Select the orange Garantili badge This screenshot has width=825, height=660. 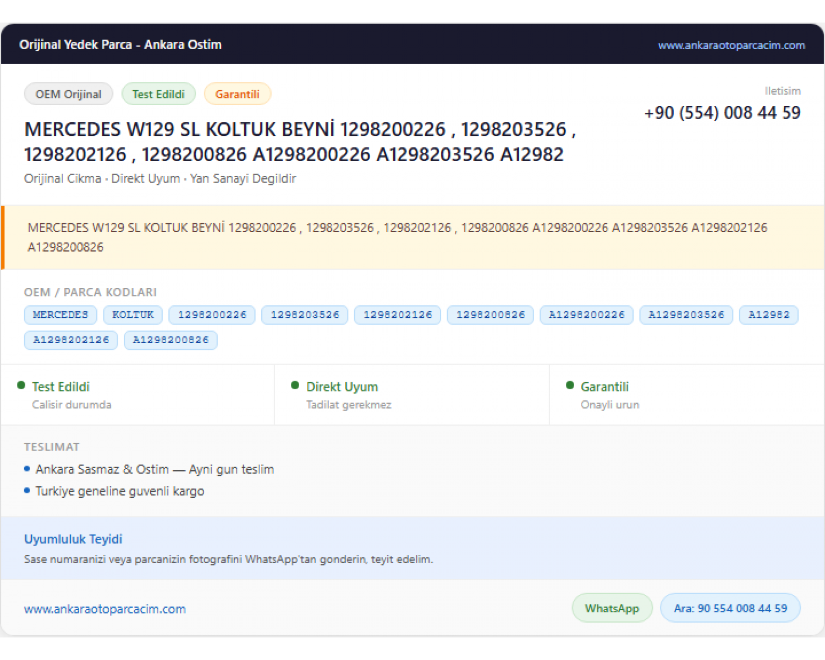pos(237,94)
